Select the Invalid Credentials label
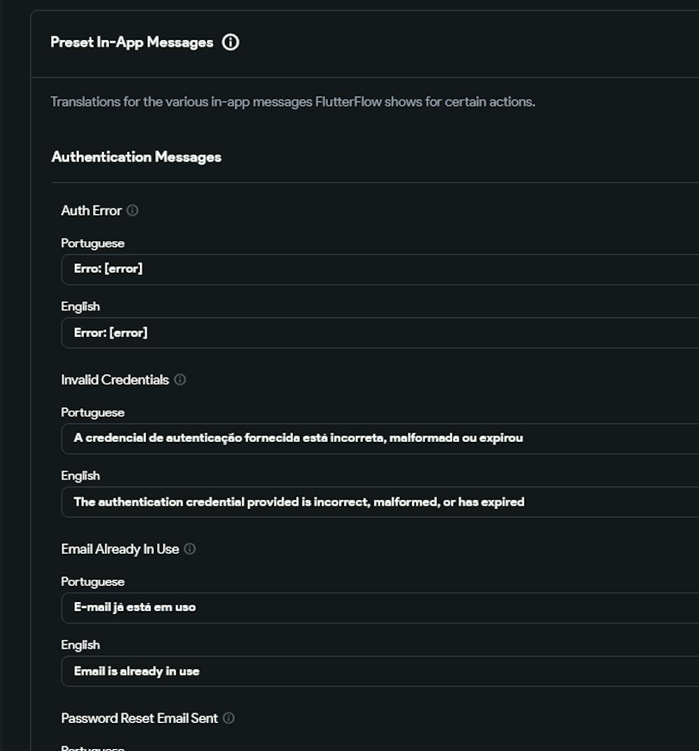 pyautogui.click(x=115, y=380)
